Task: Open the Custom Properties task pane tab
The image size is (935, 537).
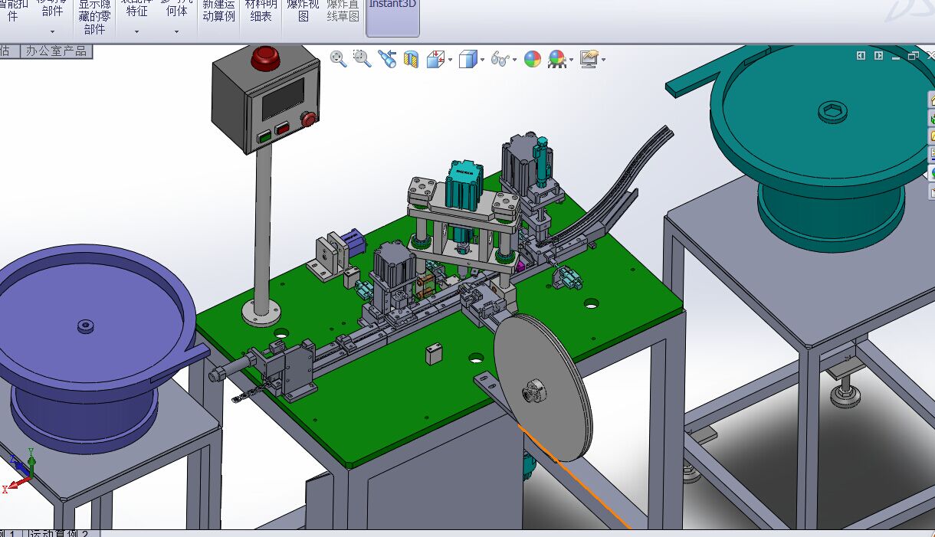Action: coord(931,192)
